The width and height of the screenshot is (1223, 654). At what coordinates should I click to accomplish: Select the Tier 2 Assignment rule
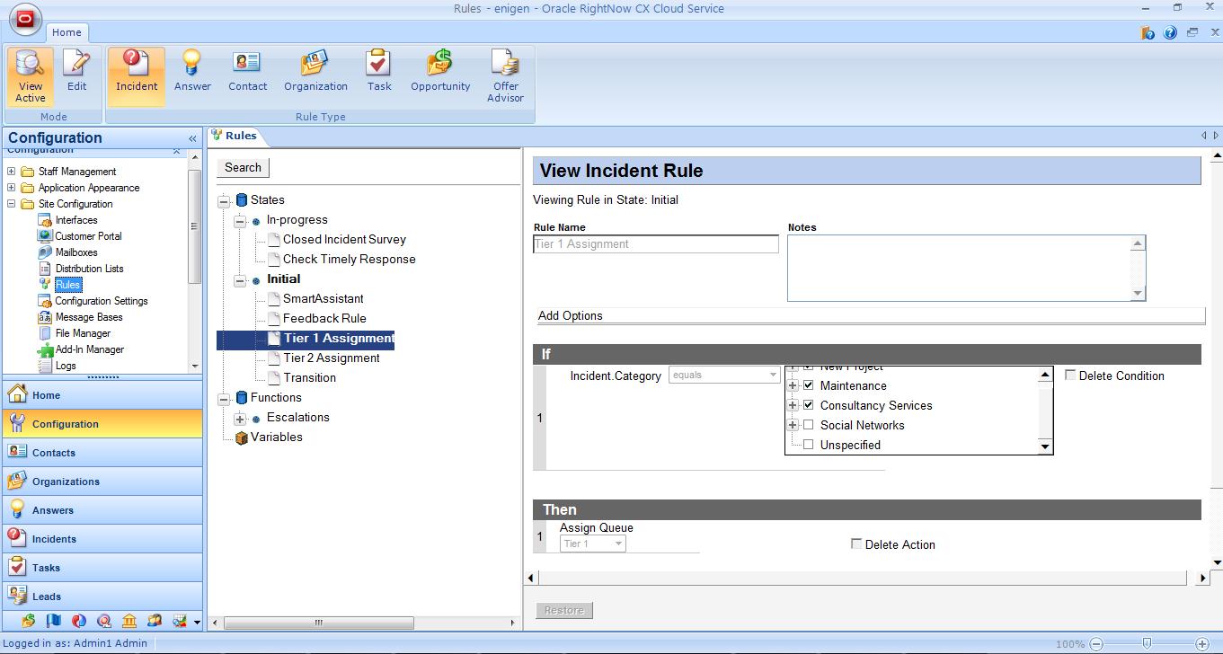point(331,358)
